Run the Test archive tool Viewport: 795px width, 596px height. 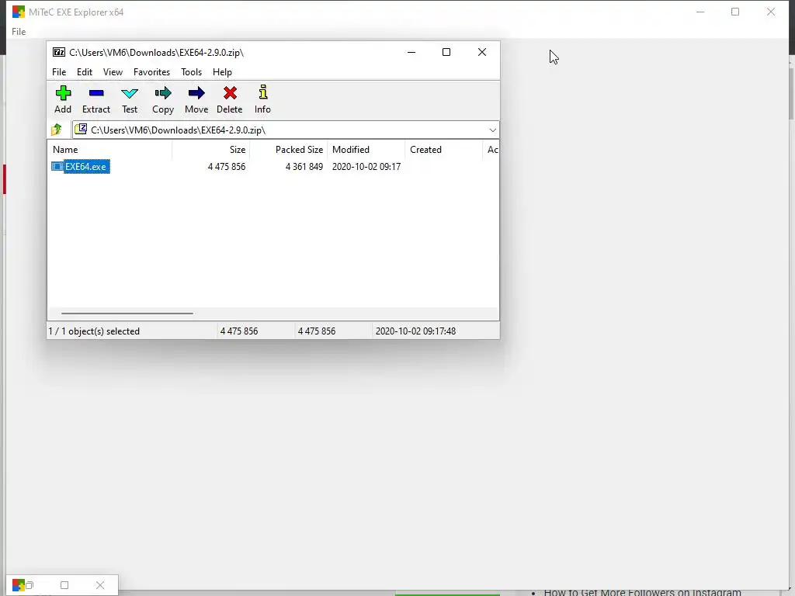coord(130,100)
